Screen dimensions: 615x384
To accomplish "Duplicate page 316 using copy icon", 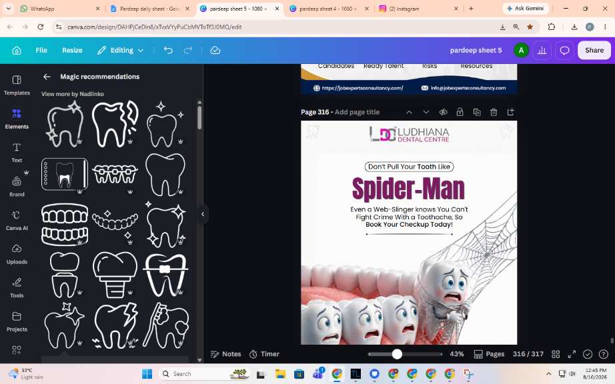I will pos(477,112).
